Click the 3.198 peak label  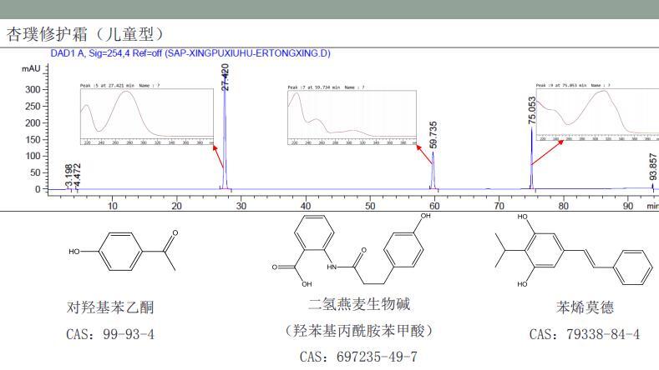68,175
